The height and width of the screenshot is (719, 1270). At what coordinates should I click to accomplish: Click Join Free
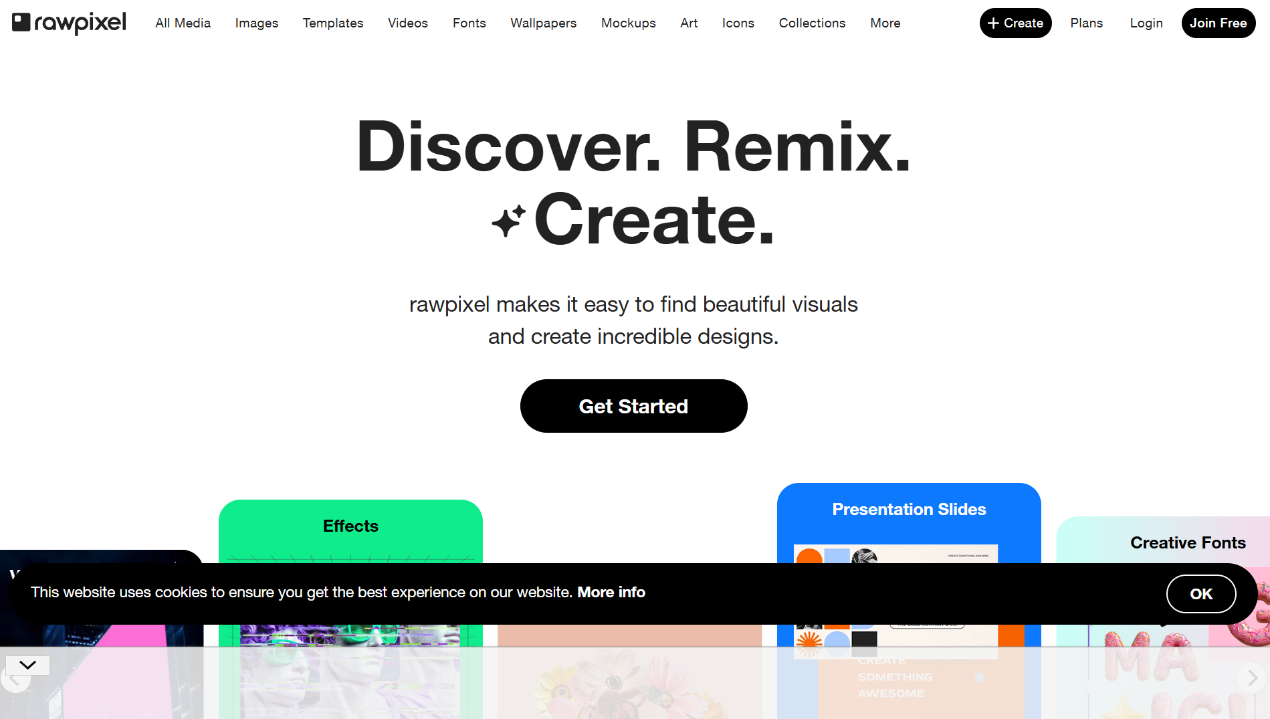click(1218, 23)
